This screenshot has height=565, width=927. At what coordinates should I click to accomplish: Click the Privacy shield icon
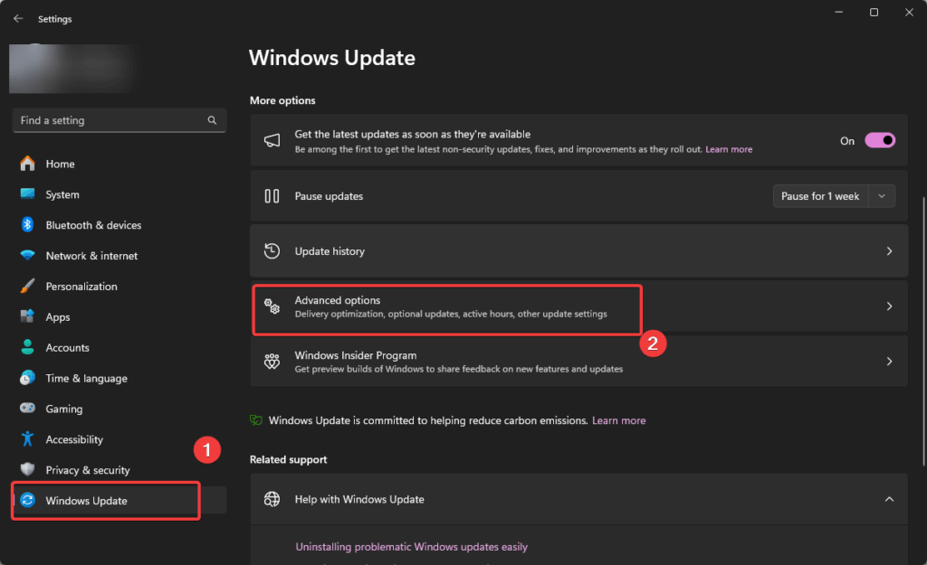click(x=27, y=469)
